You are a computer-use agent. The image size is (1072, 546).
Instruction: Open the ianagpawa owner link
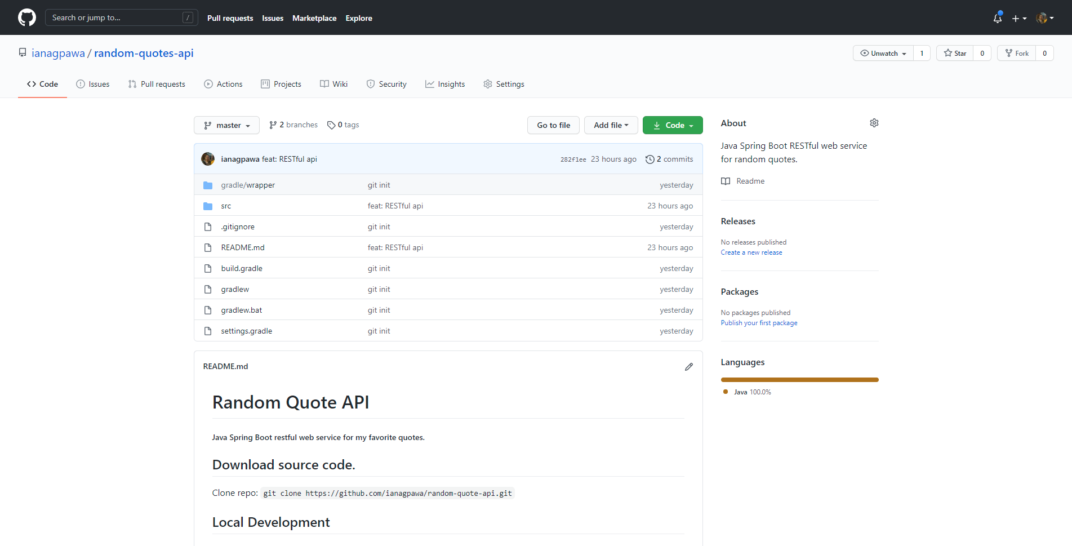coord(58,53)
